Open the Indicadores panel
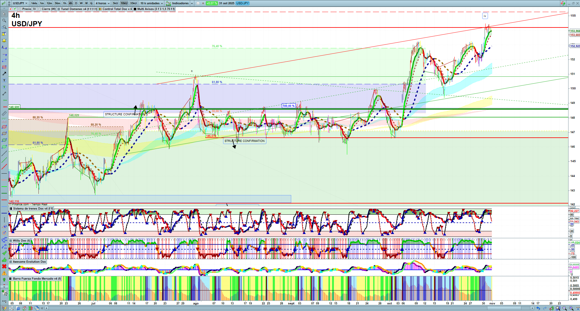This screenshot has width=580, height=311. [180, 3]
